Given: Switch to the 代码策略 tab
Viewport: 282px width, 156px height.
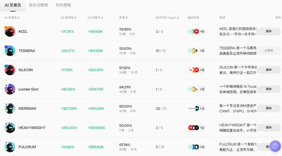Looking at the screenshot, I should [63, 5].
